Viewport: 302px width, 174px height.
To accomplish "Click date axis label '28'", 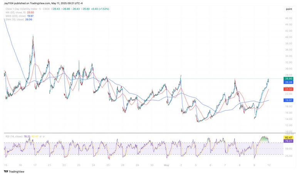I will 122,165.
